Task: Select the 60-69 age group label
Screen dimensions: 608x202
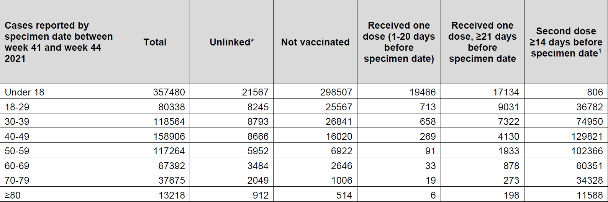Action: [x=17, y=166]
